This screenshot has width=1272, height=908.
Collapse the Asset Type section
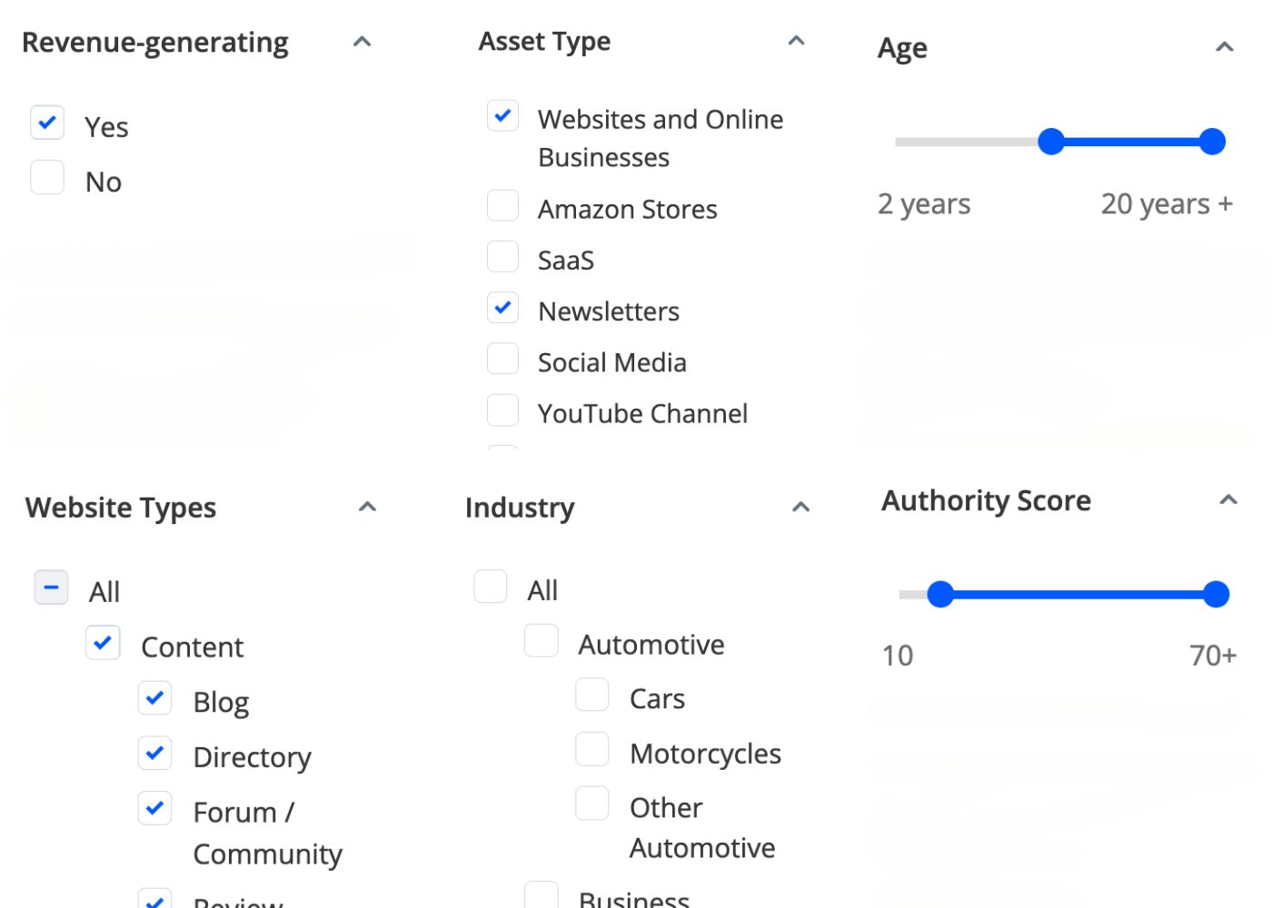795,40
